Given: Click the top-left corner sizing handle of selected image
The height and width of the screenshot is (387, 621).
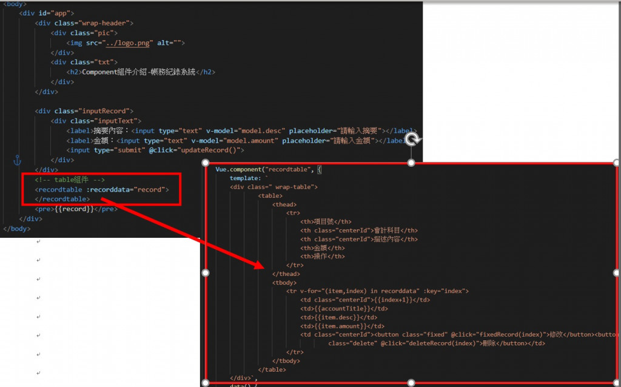Looking at the screenshot, I should click(205, 163).
